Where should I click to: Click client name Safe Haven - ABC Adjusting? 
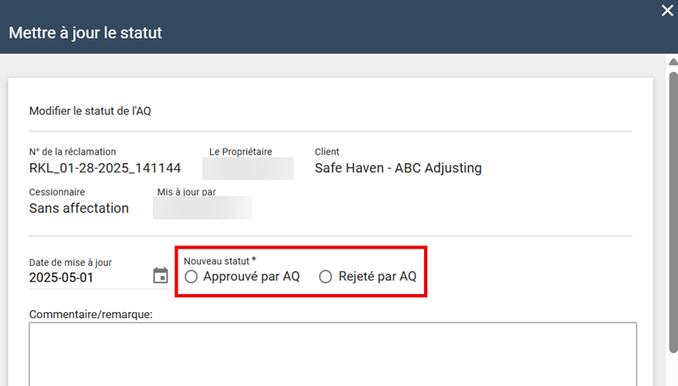point(398,168)
